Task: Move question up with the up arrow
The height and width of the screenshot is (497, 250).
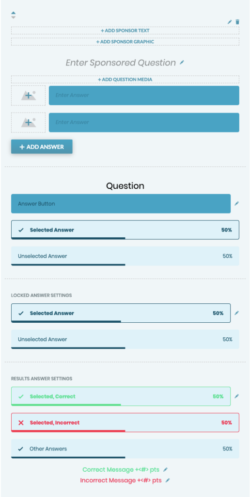Action: [x=13, y=13]
